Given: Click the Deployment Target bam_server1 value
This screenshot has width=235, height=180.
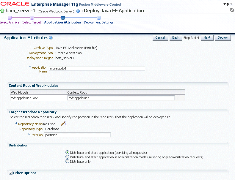Looking at the screenshot, I should [x=65, y=58].
